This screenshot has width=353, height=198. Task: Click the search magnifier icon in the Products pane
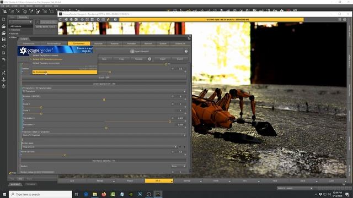pos(38,22)
